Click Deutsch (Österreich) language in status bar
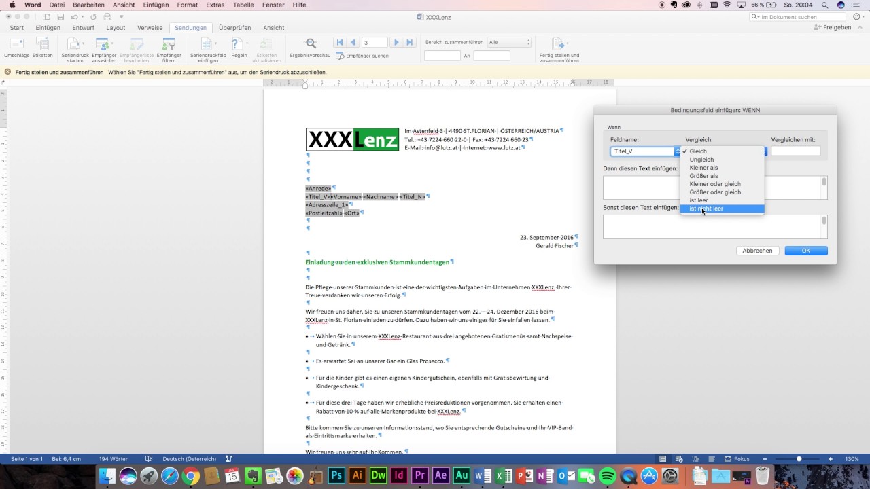 pos(190,459)
